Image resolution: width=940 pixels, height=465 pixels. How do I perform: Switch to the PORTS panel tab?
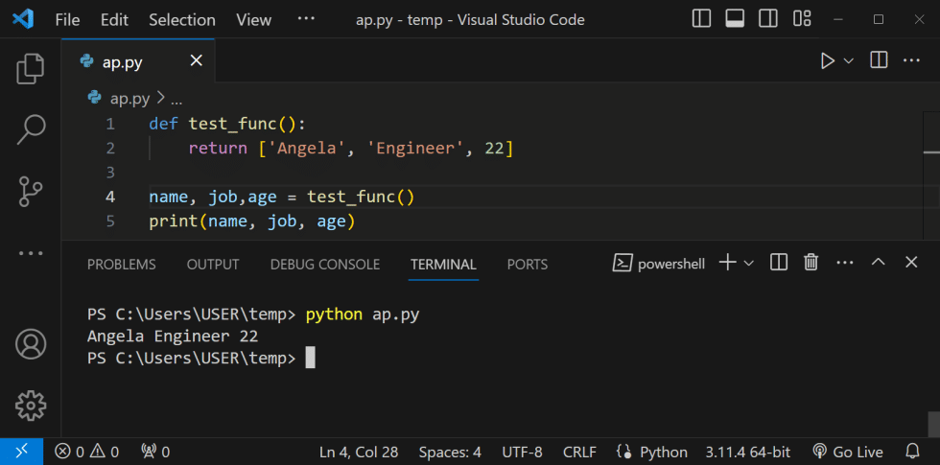(x=528, y=265)
